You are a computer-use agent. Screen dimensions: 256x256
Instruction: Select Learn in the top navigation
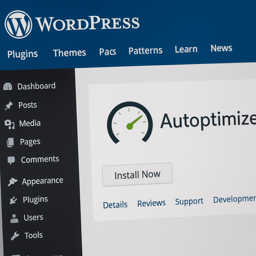point(186,49)
